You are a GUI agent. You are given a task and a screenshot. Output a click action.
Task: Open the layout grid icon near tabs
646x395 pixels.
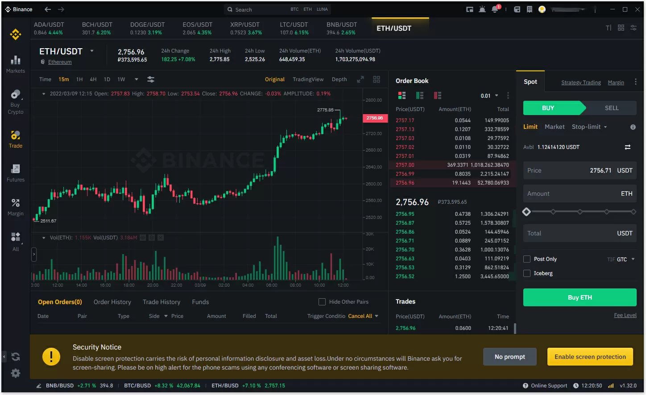tap(621, 28)
